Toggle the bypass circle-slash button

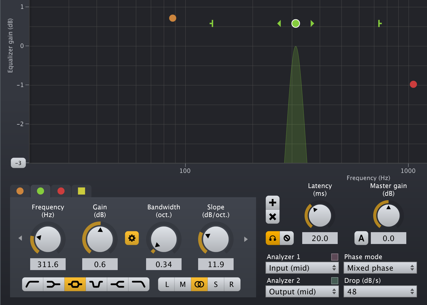[287, 238]
